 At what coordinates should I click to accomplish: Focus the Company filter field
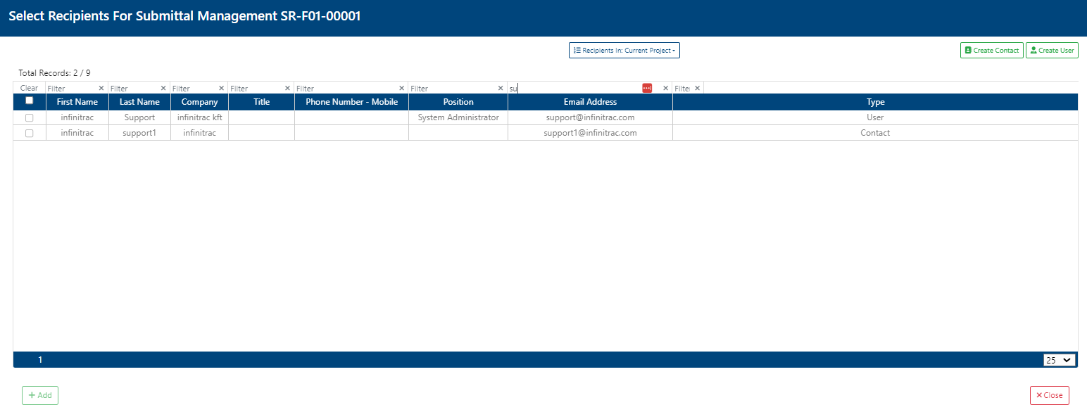point(194,89)
